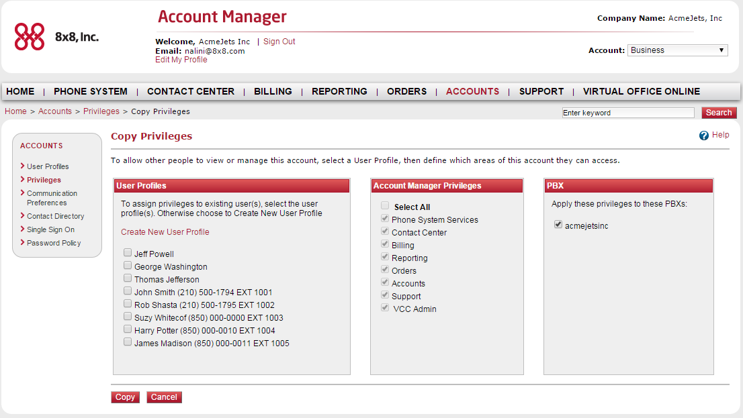Uncheck the acmejetsinc PBX checkbox

point(558,225)
